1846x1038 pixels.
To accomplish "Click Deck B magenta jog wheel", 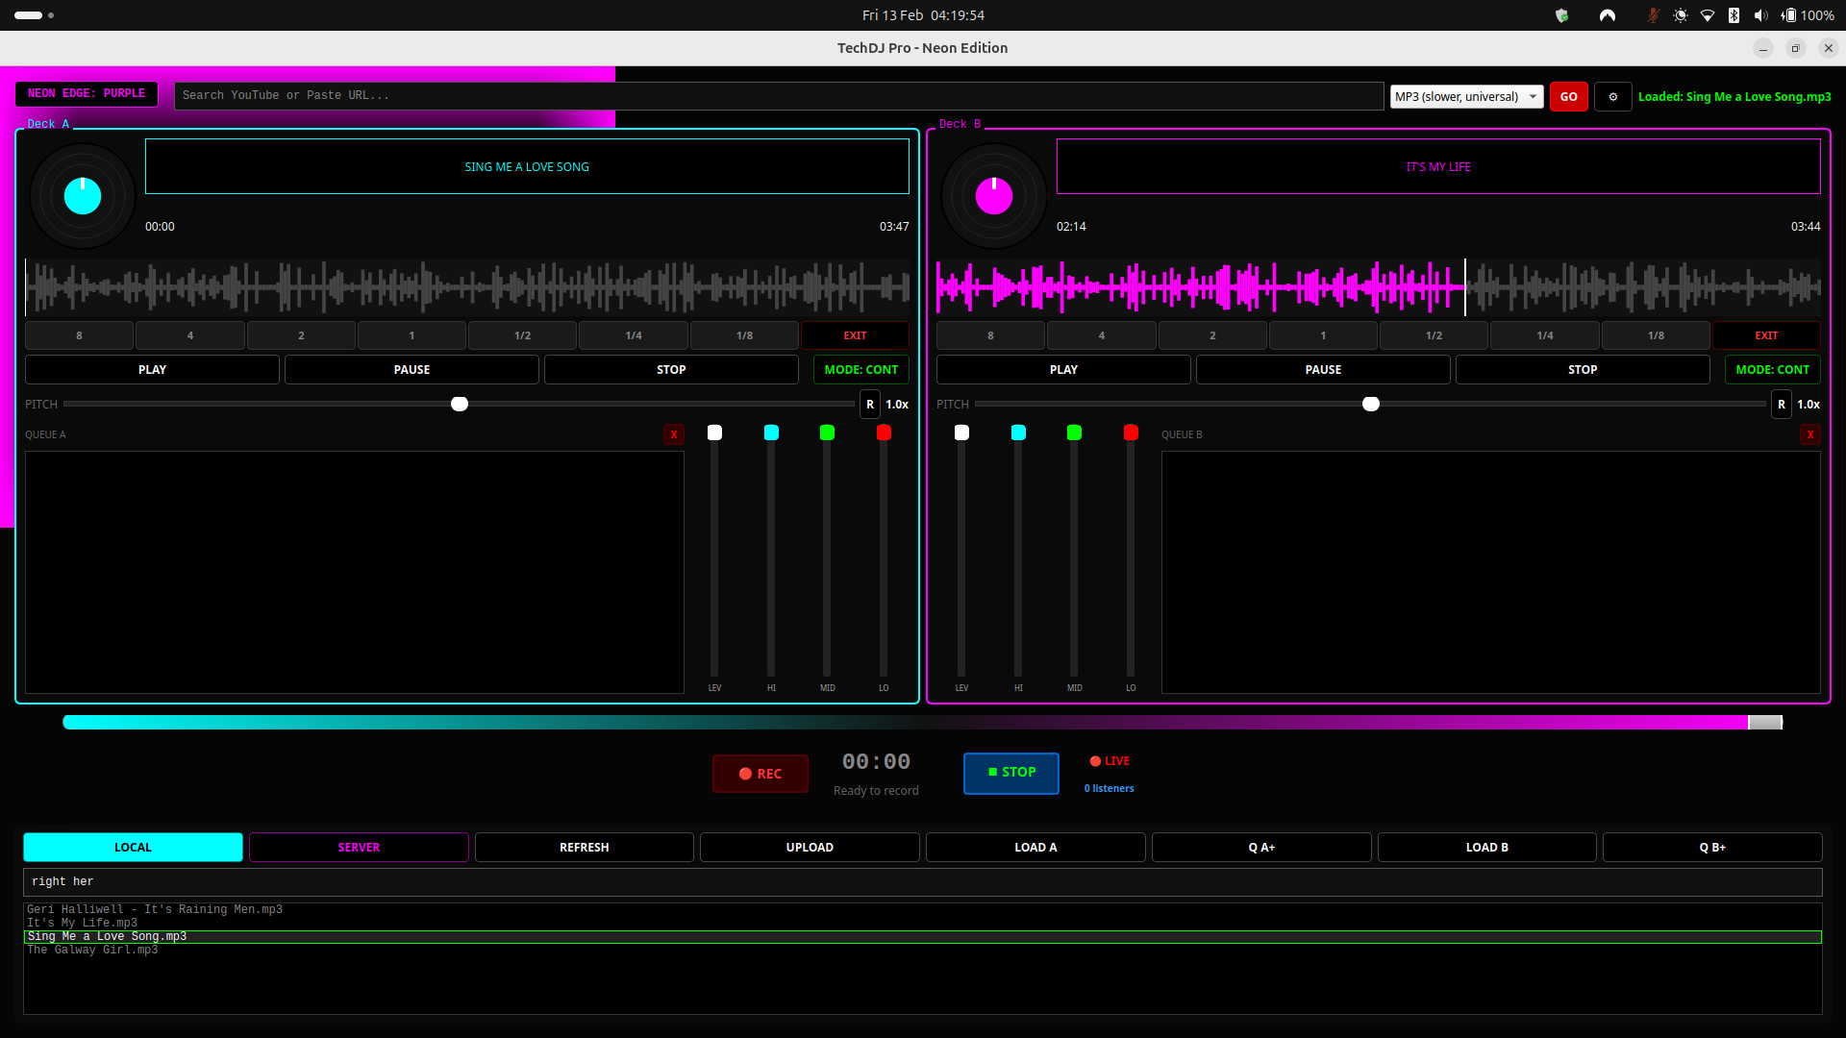I will [x=994, y=196].
